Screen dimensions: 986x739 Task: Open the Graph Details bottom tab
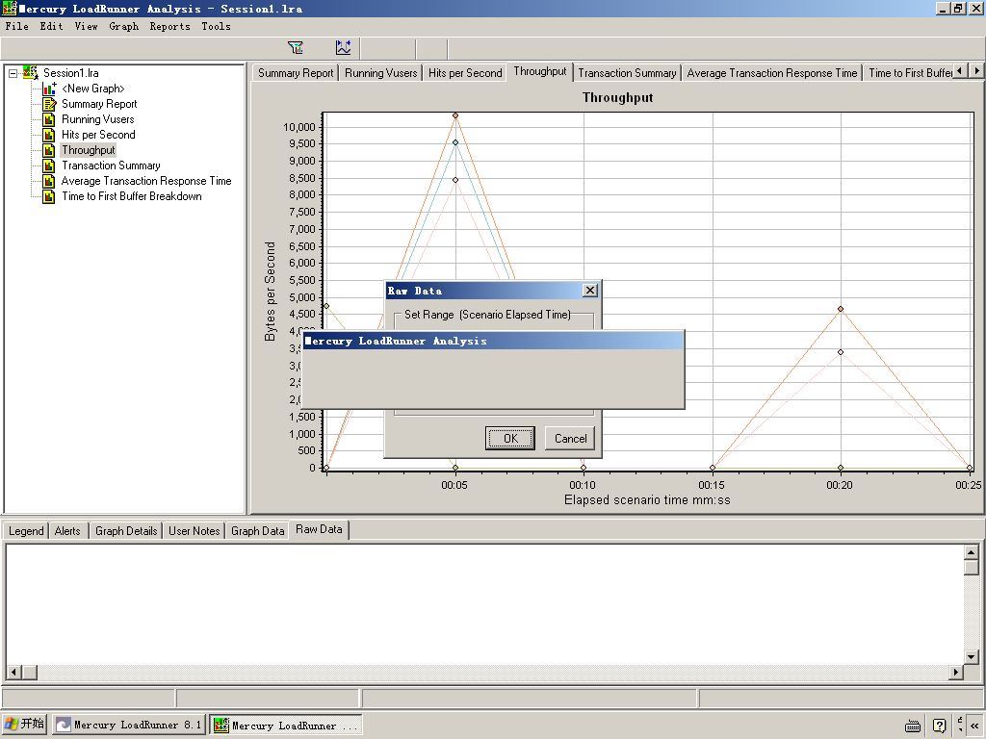point(126,531)
